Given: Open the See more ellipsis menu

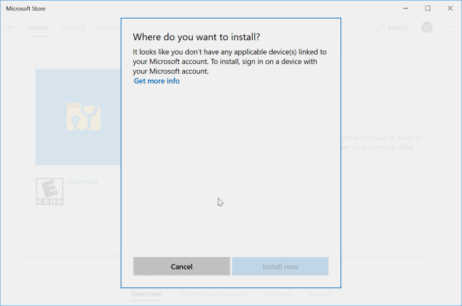Looking at the screenshot, I should point(450,27).
